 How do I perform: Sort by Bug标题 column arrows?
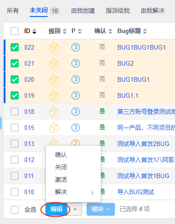pos(145,31)
